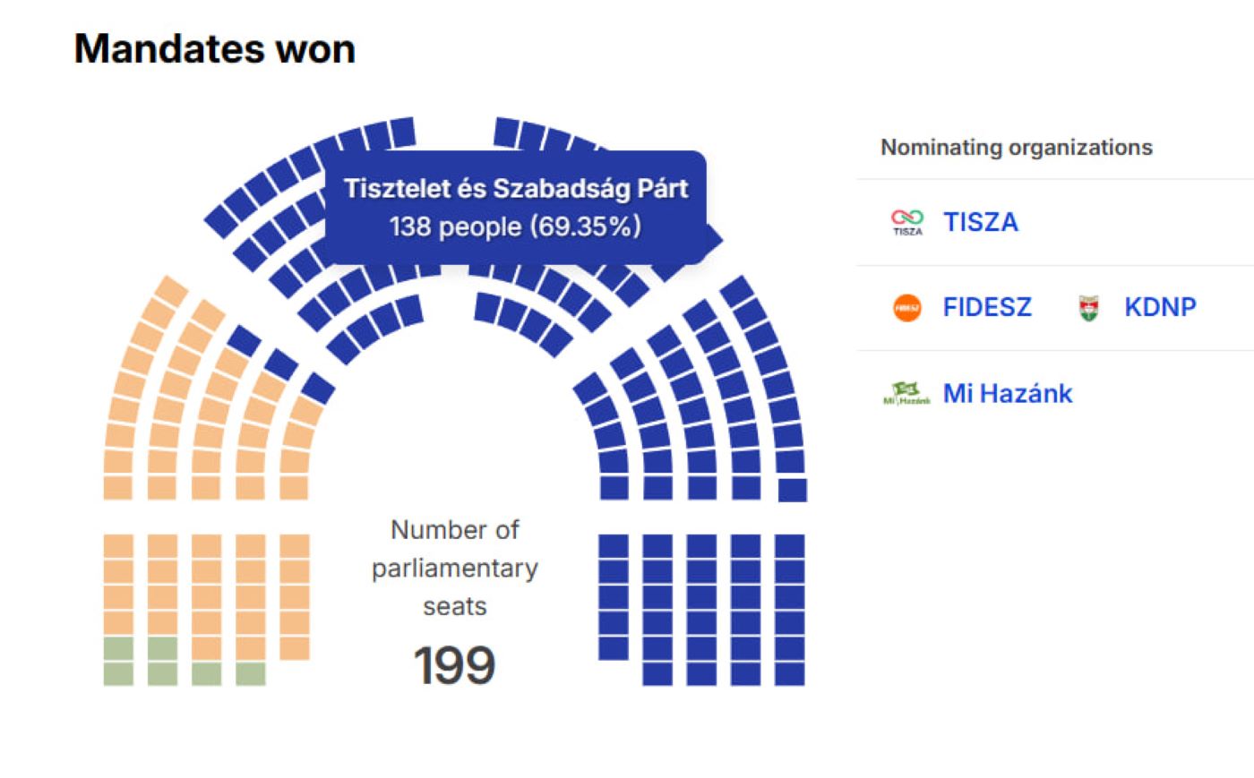Viewport: 1254px width, 778px height.
Task: Click a blue seat in the lower-right block
Action: click(x=701, y=597)
